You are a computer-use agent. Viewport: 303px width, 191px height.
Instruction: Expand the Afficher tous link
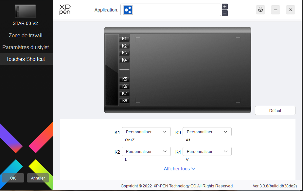point(179,169)
